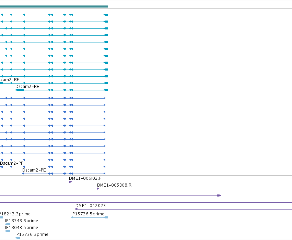The width and height of the screenshot is (292, 240).
Task: Click the IP18043.5prime label
Action: (x=22, y=228)
